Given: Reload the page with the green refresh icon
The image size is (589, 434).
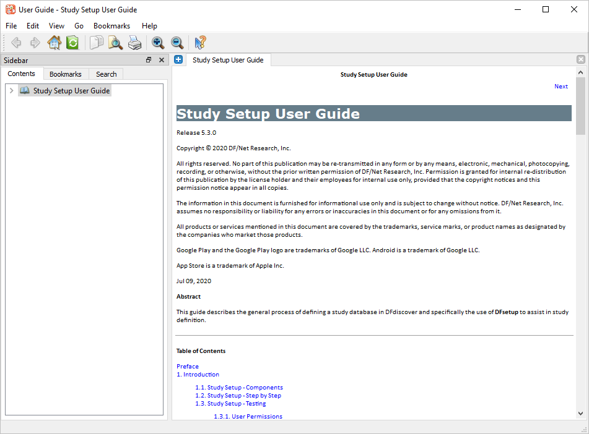Looking at the screenshot, I should [x=72, y=43].
